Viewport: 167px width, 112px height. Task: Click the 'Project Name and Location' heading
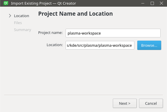pos(75,14)
